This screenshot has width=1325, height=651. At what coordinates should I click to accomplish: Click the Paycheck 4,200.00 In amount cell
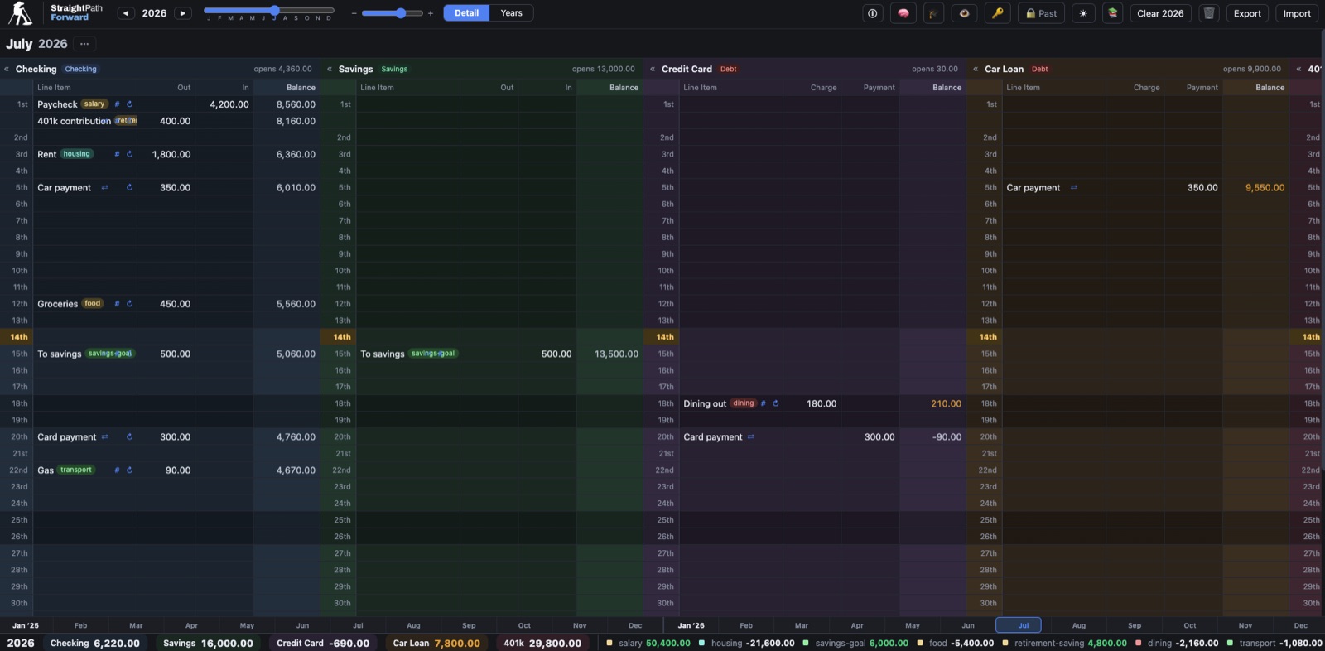click(224, 104)
